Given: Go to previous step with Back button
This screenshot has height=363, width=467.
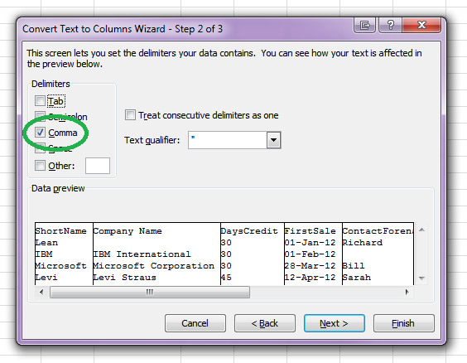Looking at the screenshot, I should pyautogui.click(x=265, y=323).
